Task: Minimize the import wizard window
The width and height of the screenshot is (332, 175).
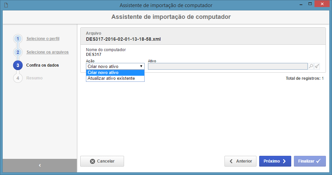Action: click(301, 4)
